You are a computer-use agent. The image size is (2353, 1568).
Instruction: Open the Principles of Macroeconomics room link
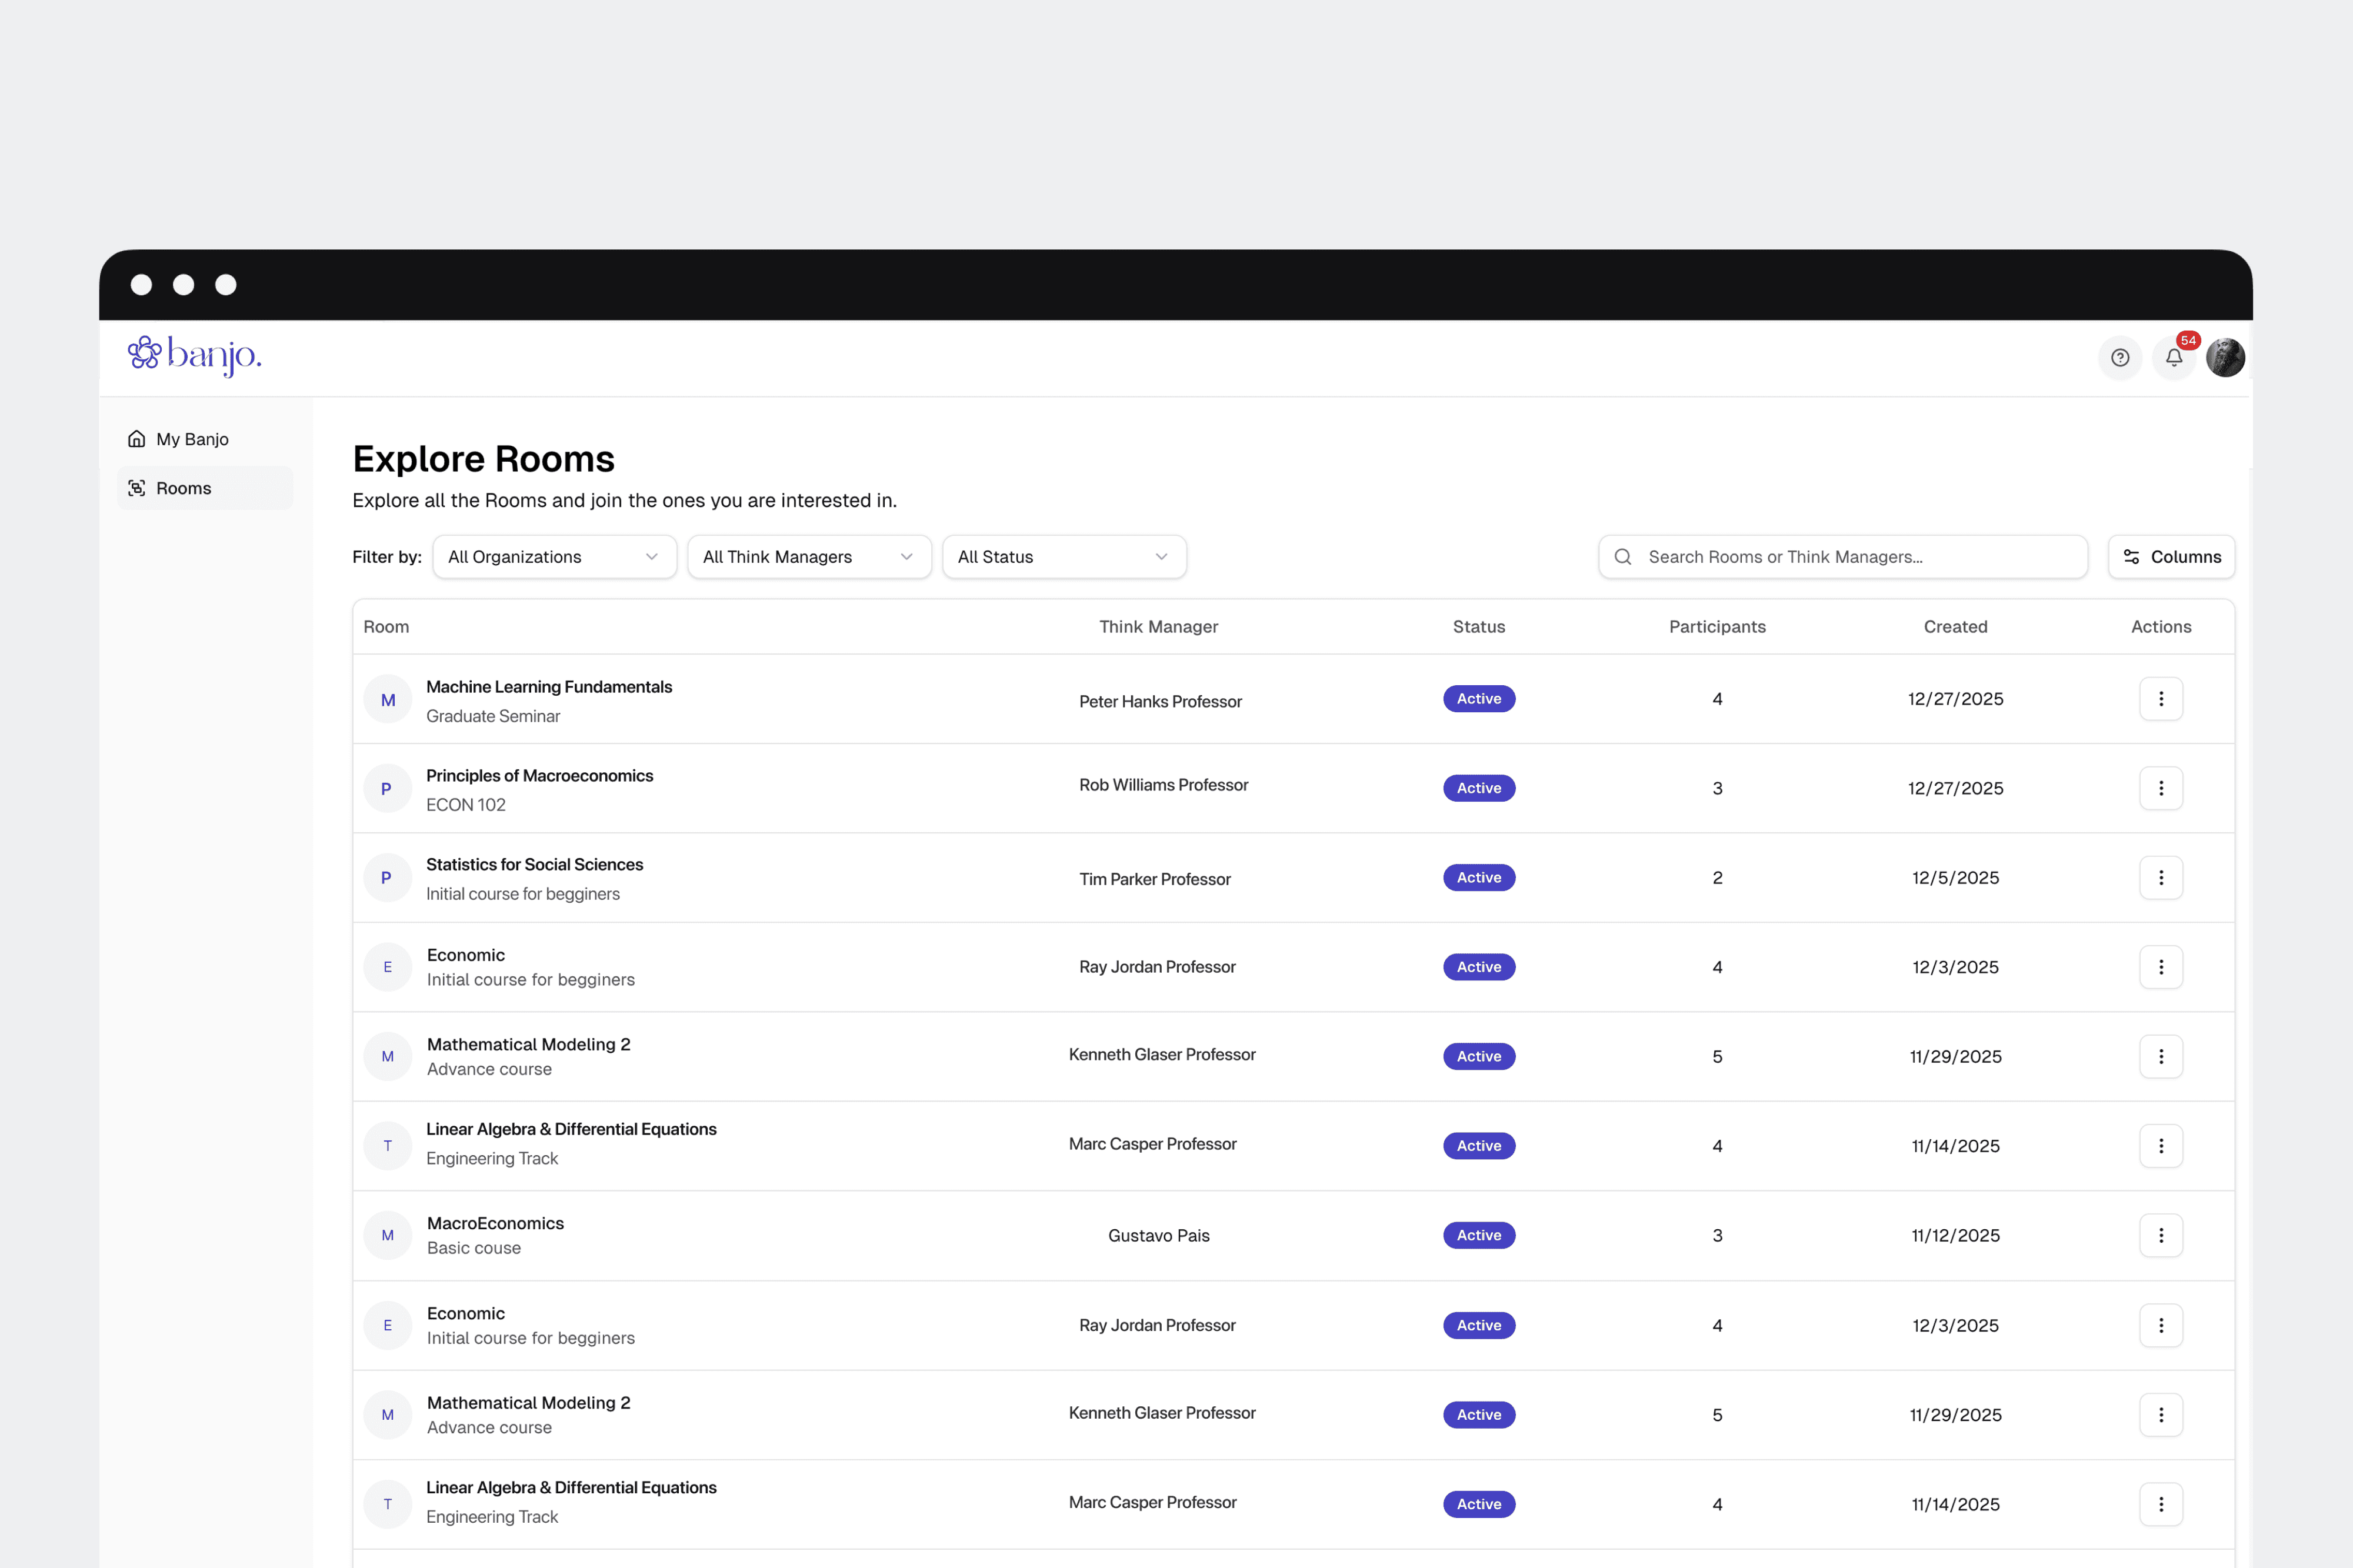(x=539, y=776)
